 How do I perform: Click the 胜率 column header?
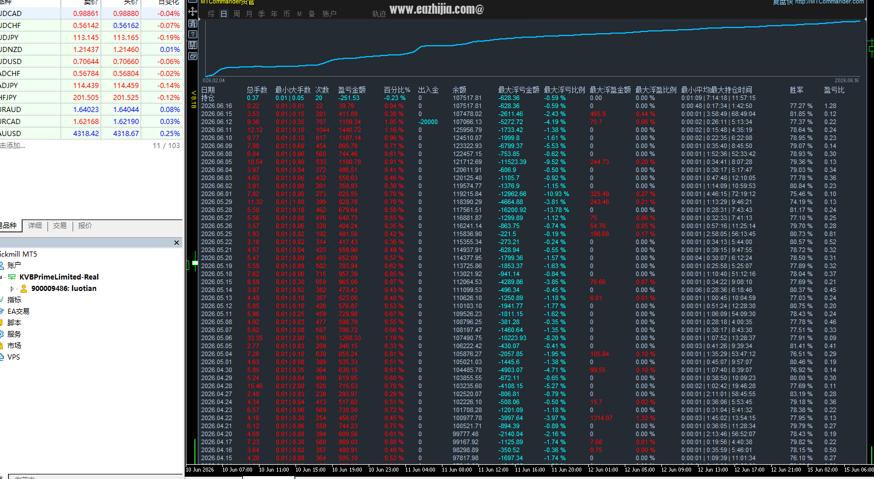pos(797,90)
